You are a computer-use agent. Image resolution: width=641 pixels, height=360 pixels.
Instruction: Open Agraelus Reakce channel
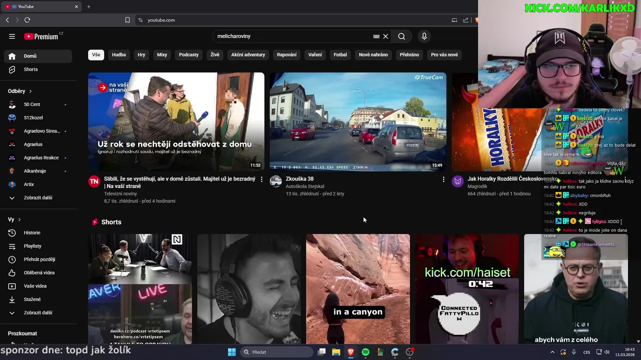38,157
